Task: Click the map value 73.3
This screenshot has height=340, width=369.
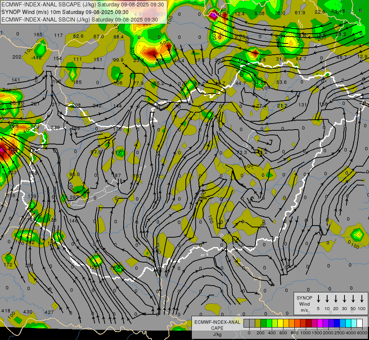Action: [242, 152]
